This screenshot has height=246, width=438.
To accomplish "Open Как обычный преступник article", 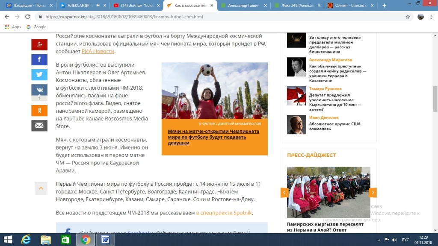I will [337, 73].
